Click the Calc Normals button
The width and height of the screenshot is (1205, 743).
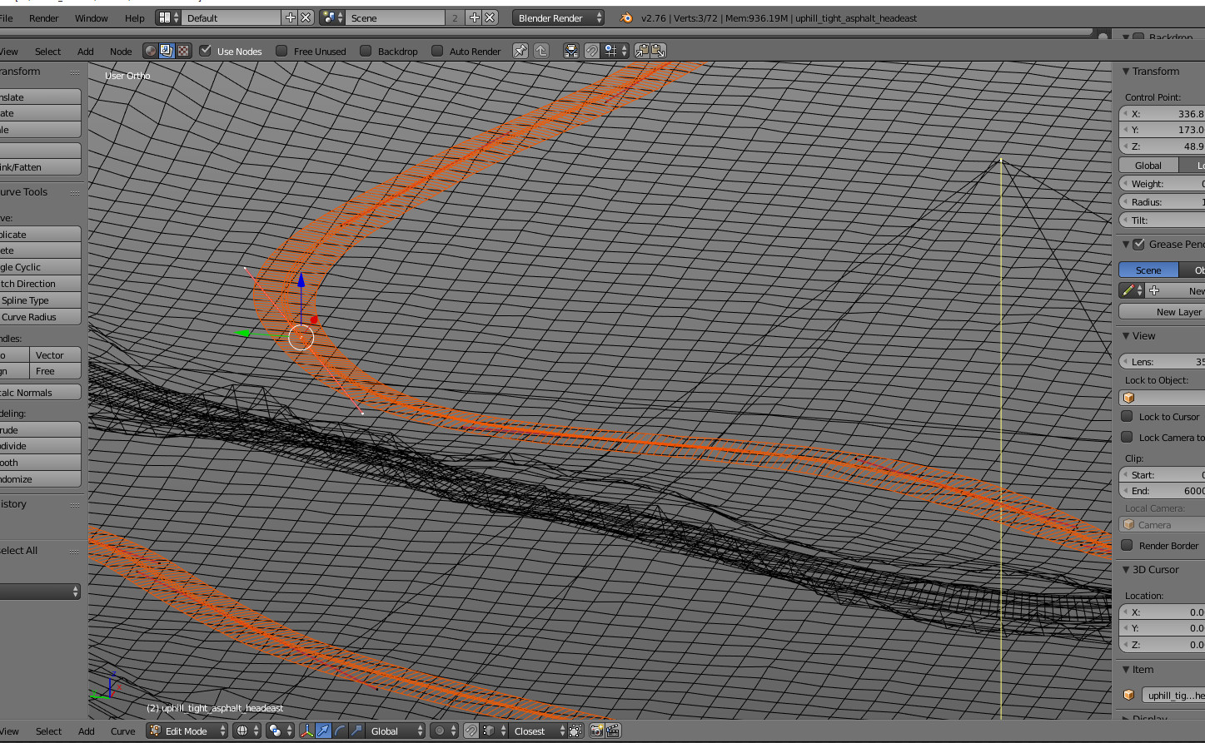(40, 393)
